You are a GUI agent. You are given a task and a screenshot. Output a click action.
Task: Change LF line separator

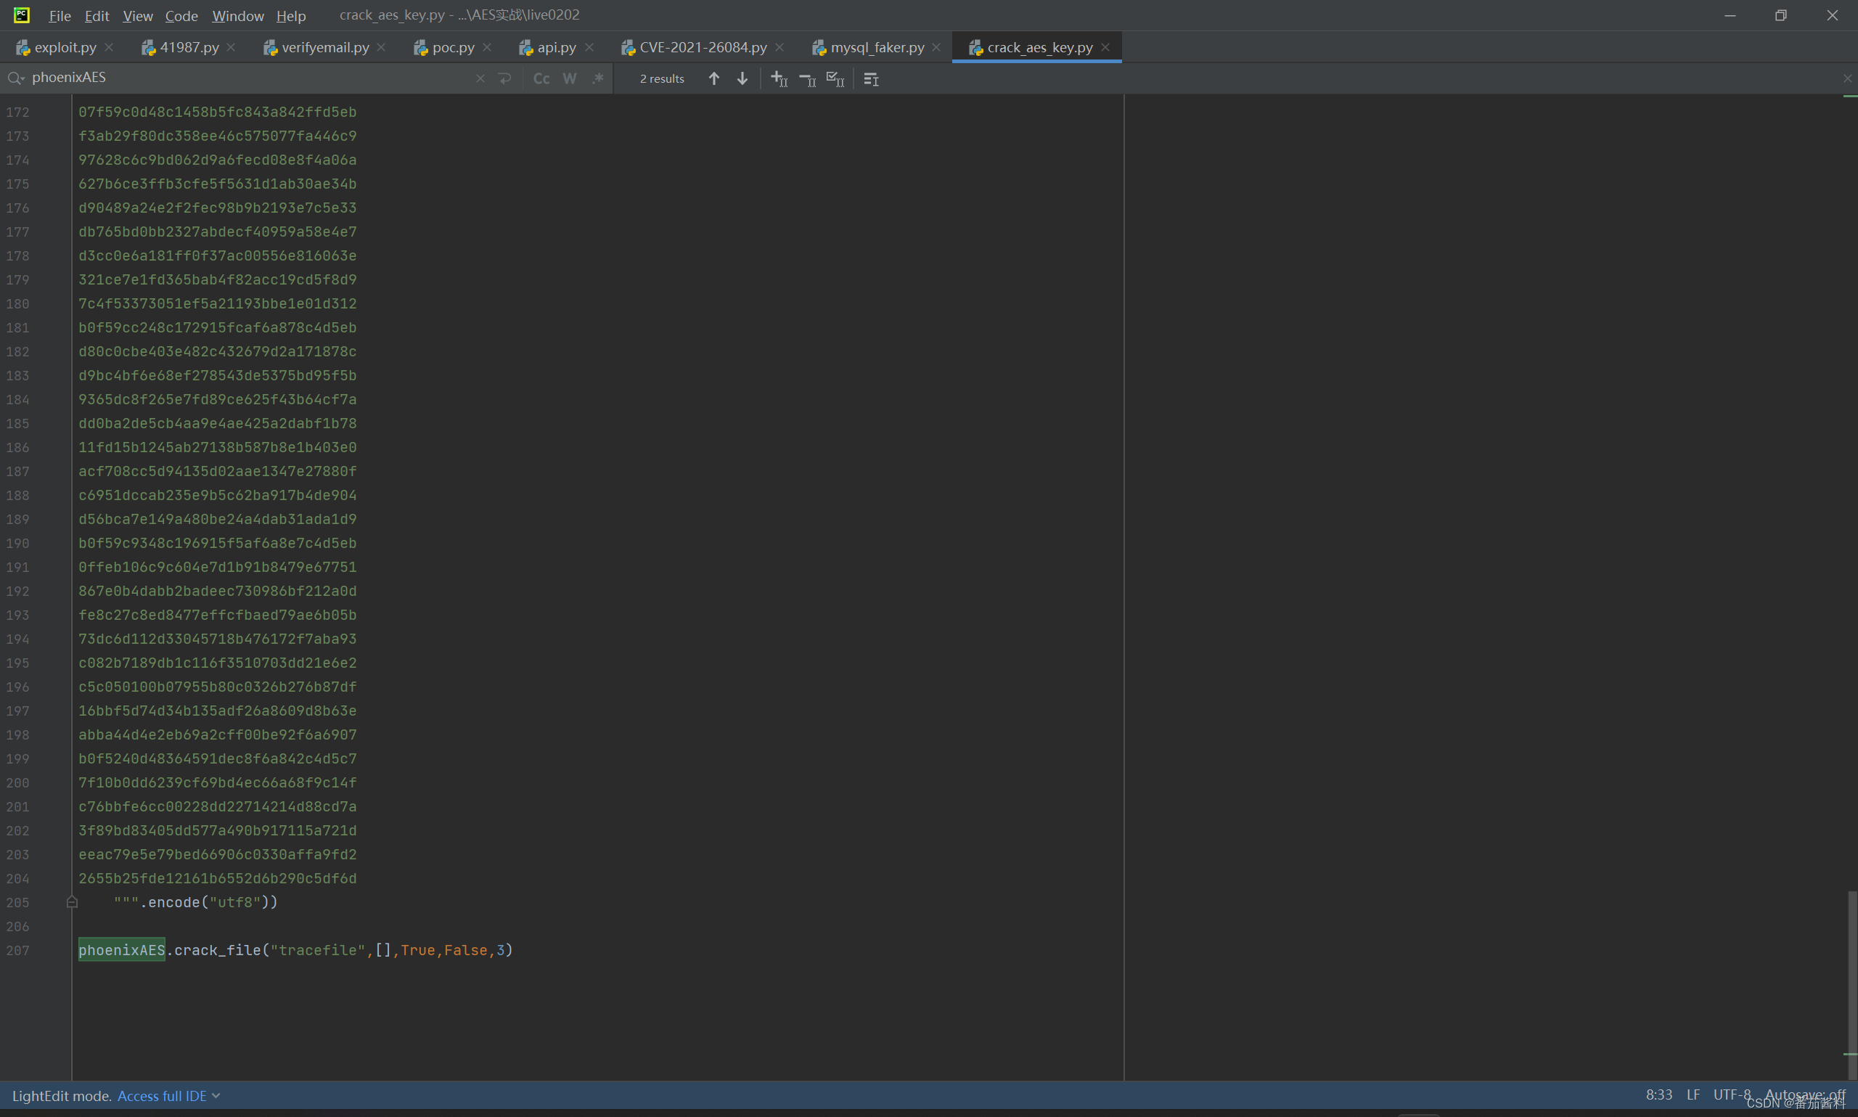1693,1095
